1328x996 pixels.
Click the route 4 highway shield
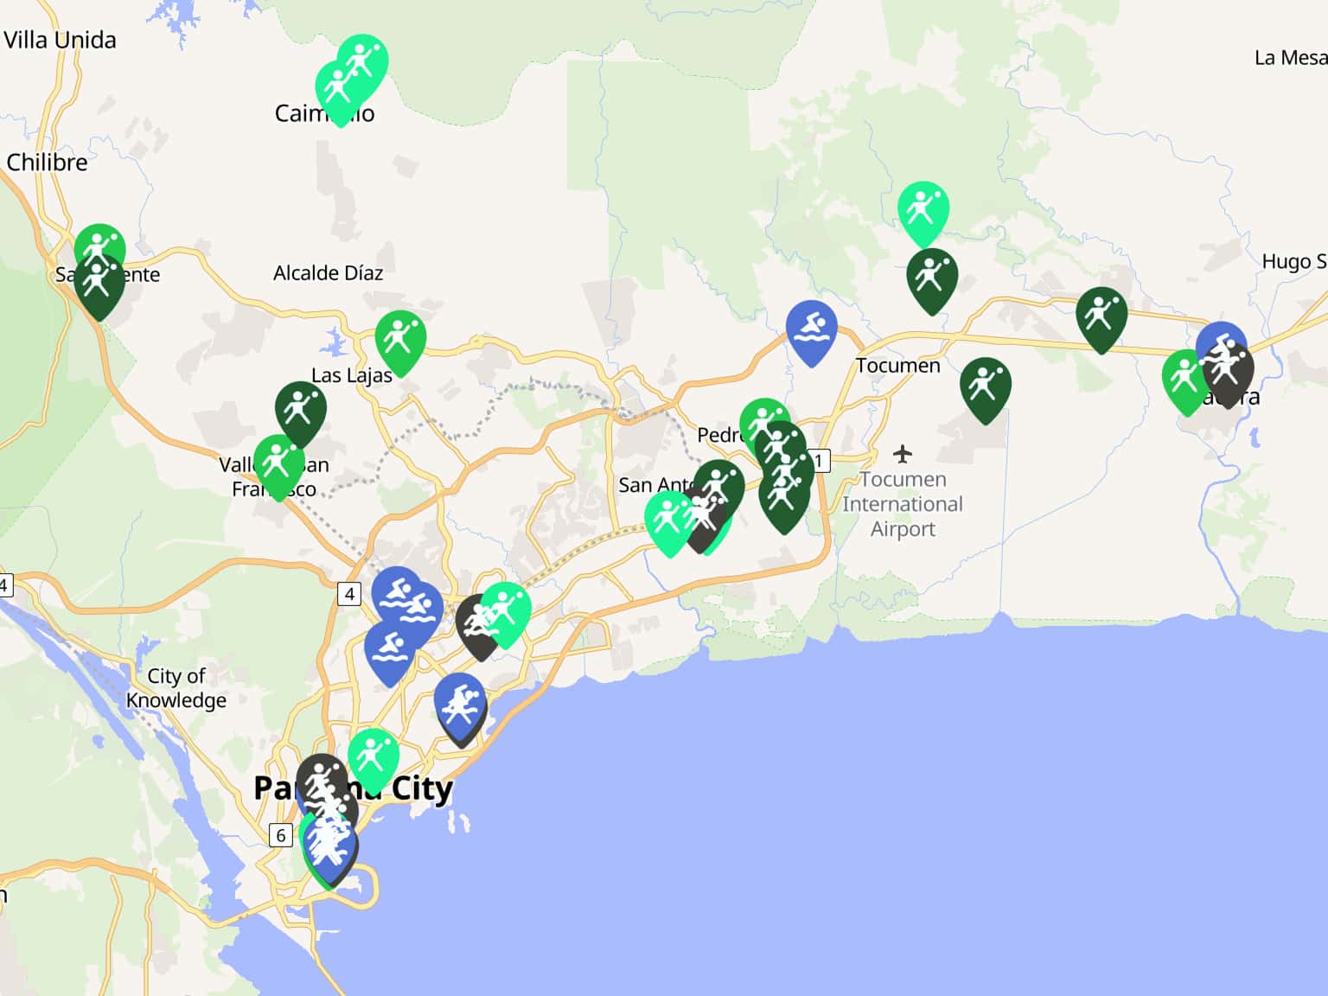pos(349,594)
